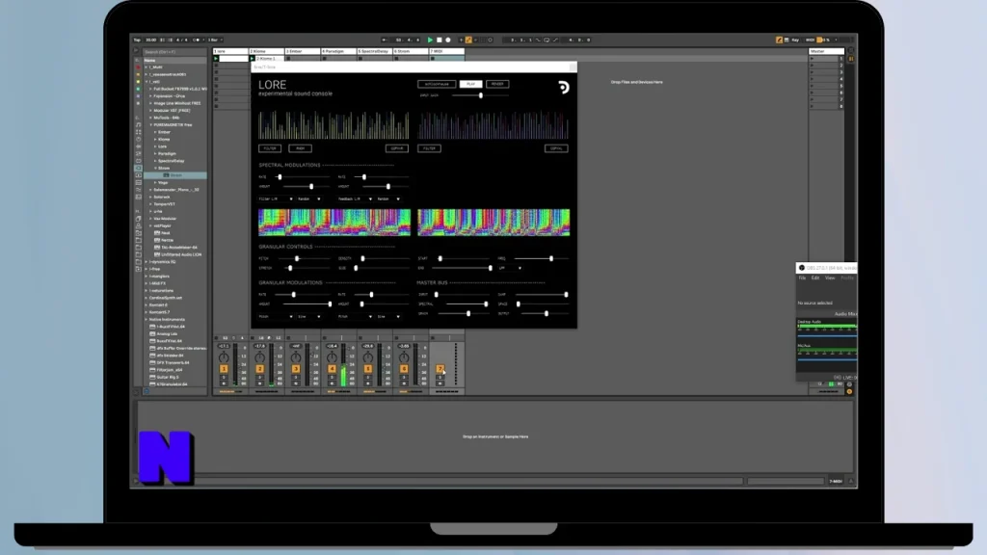Viewport: 987px width, 555px height.
Task: Open the Clips browser category icon
Action: tap(138, 175)
